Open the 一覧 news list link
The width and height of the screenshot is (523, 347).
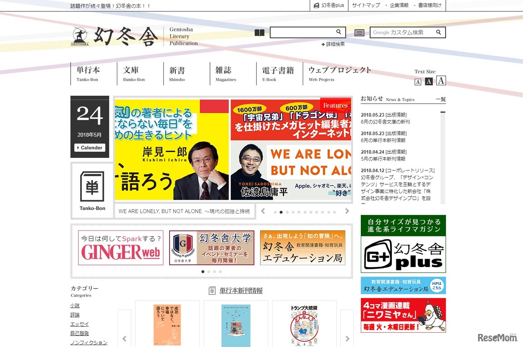[x=440, y=99]
